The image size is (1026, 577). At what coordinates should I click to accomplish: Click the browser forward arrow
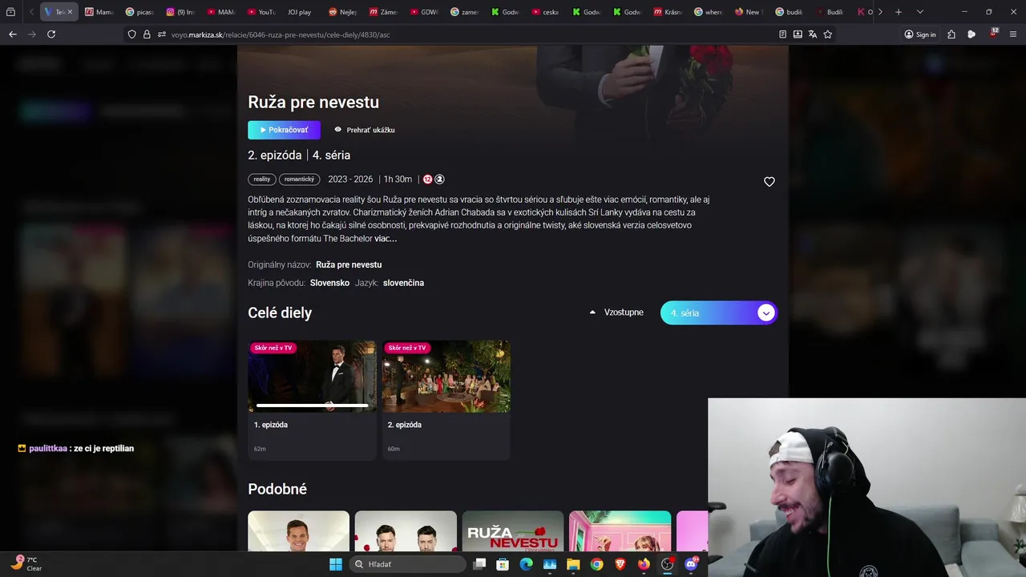tap(32, 34)
